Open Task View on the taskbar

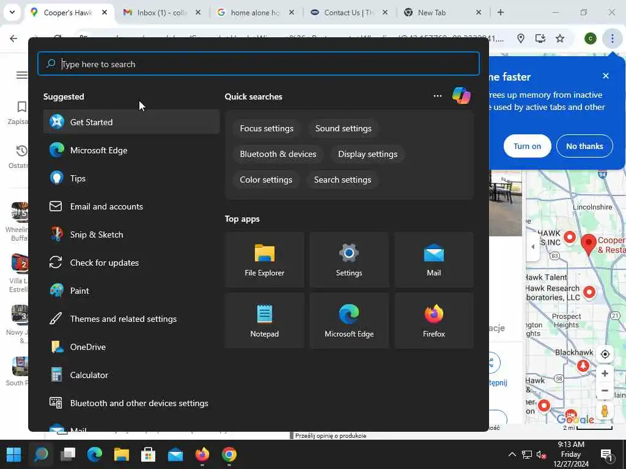(68, 454)
